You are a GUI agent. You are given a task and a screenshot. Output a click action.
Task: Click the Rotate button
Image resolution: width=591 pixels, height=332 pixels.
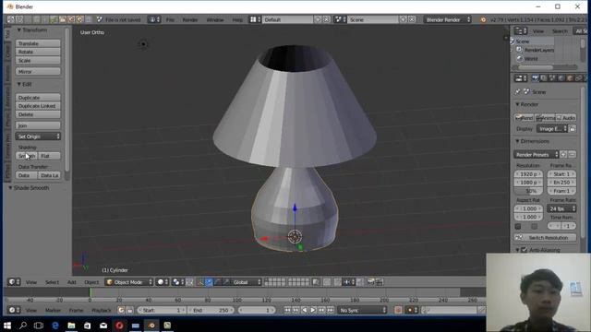(x=38, y=52)
